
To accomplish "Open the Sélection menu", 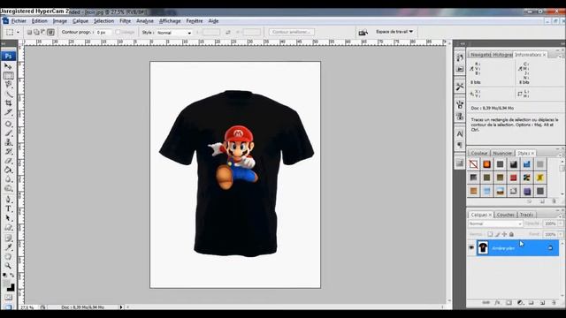I will click(x=103, y=21).
